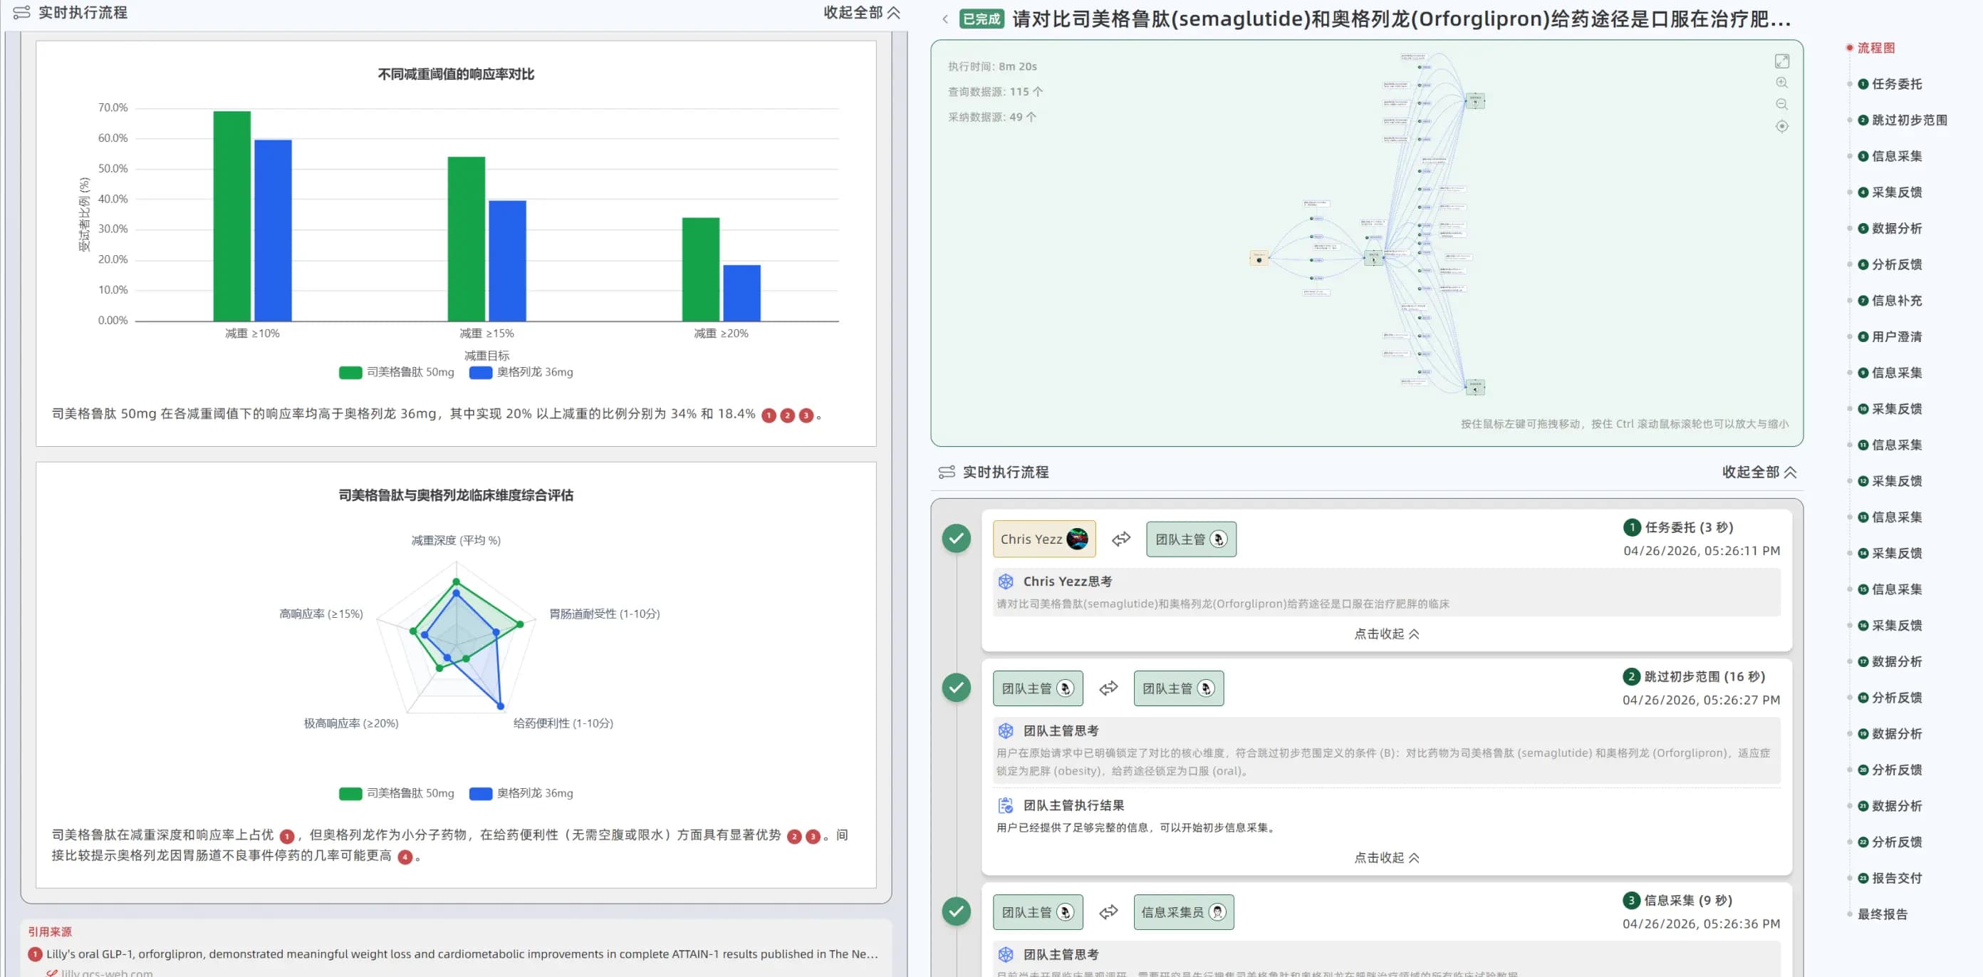1983x977 pixels.
Task: Collapse all in right 实时执行流程 panel
Action: coord(1760,472)
